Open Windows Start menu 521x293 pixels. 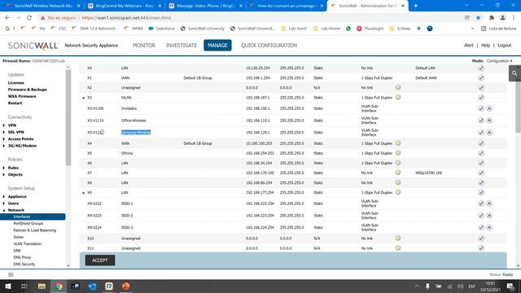pos(7,286)
